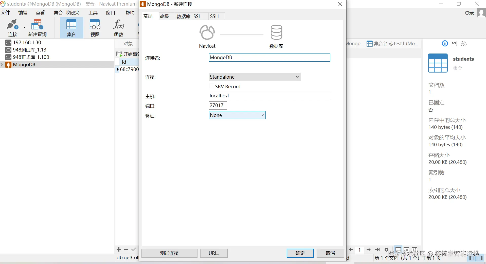The height and width of the screenshot is (264, 486).
Task: Click the 连接 plug icon in the main toolbar
Action: [12, 25]
